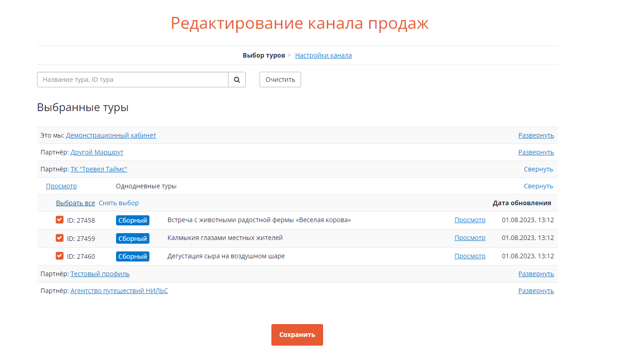This screenshot has width=621, height=352.
Task: Click the tour title about «Веселая корова» farm
Action: (x=259, y=220)
